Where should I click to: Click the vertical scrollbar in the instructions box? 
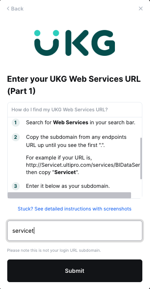(141, 158)
